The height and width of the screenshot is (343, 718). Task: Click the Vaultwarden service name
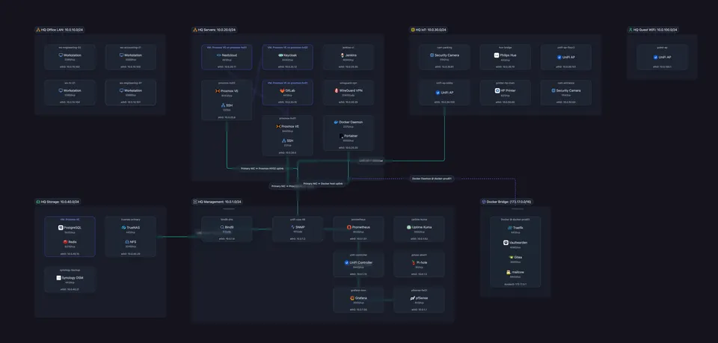[518, 243]
